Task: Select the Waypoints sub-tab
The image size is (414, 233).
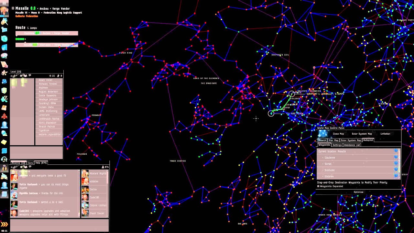Action: [x=324, y=145]
